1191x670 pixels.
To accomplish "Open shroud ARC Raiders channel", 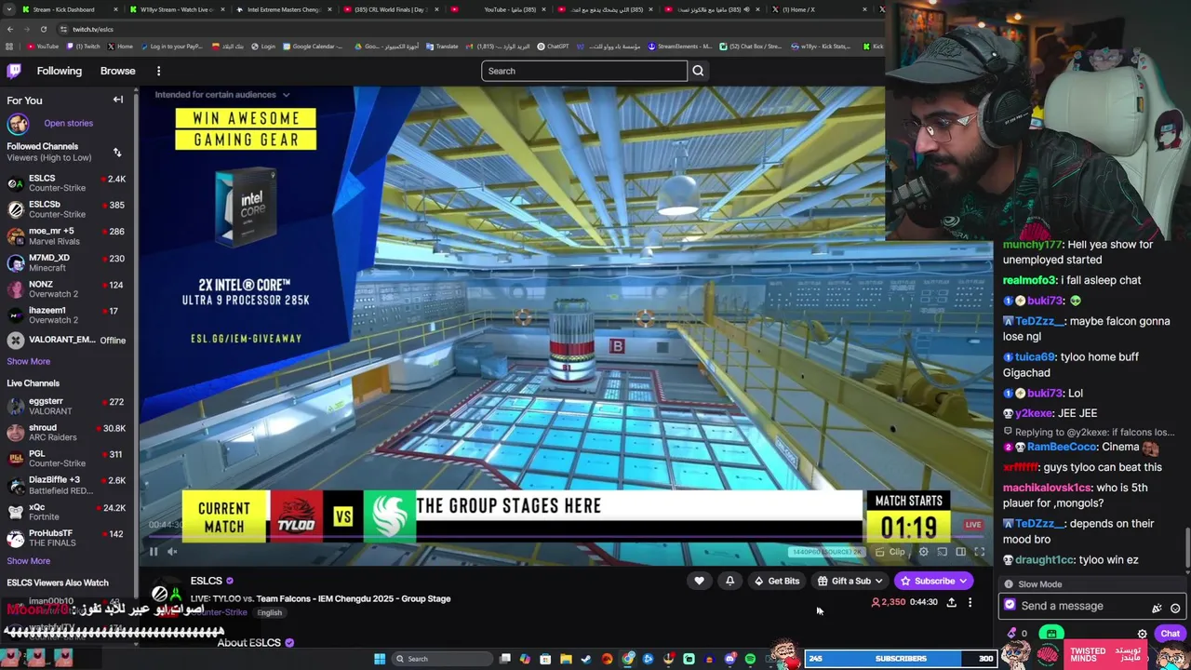I will click(x=67, y=433).
